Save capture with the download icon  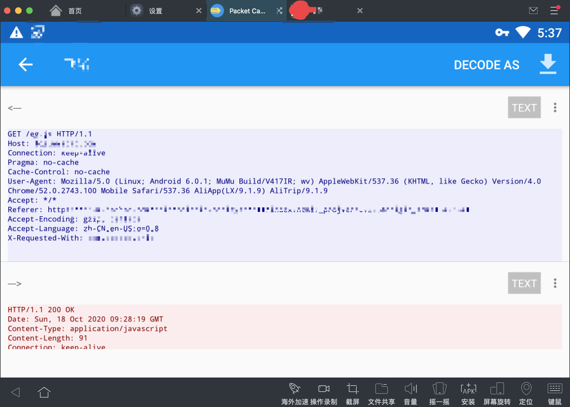tap(548, 64)
